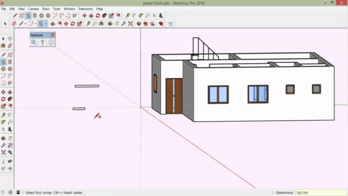Select Push/Pull tool in top toolbar row
This screenshot has height=196, width=348.
click(91, 16)
